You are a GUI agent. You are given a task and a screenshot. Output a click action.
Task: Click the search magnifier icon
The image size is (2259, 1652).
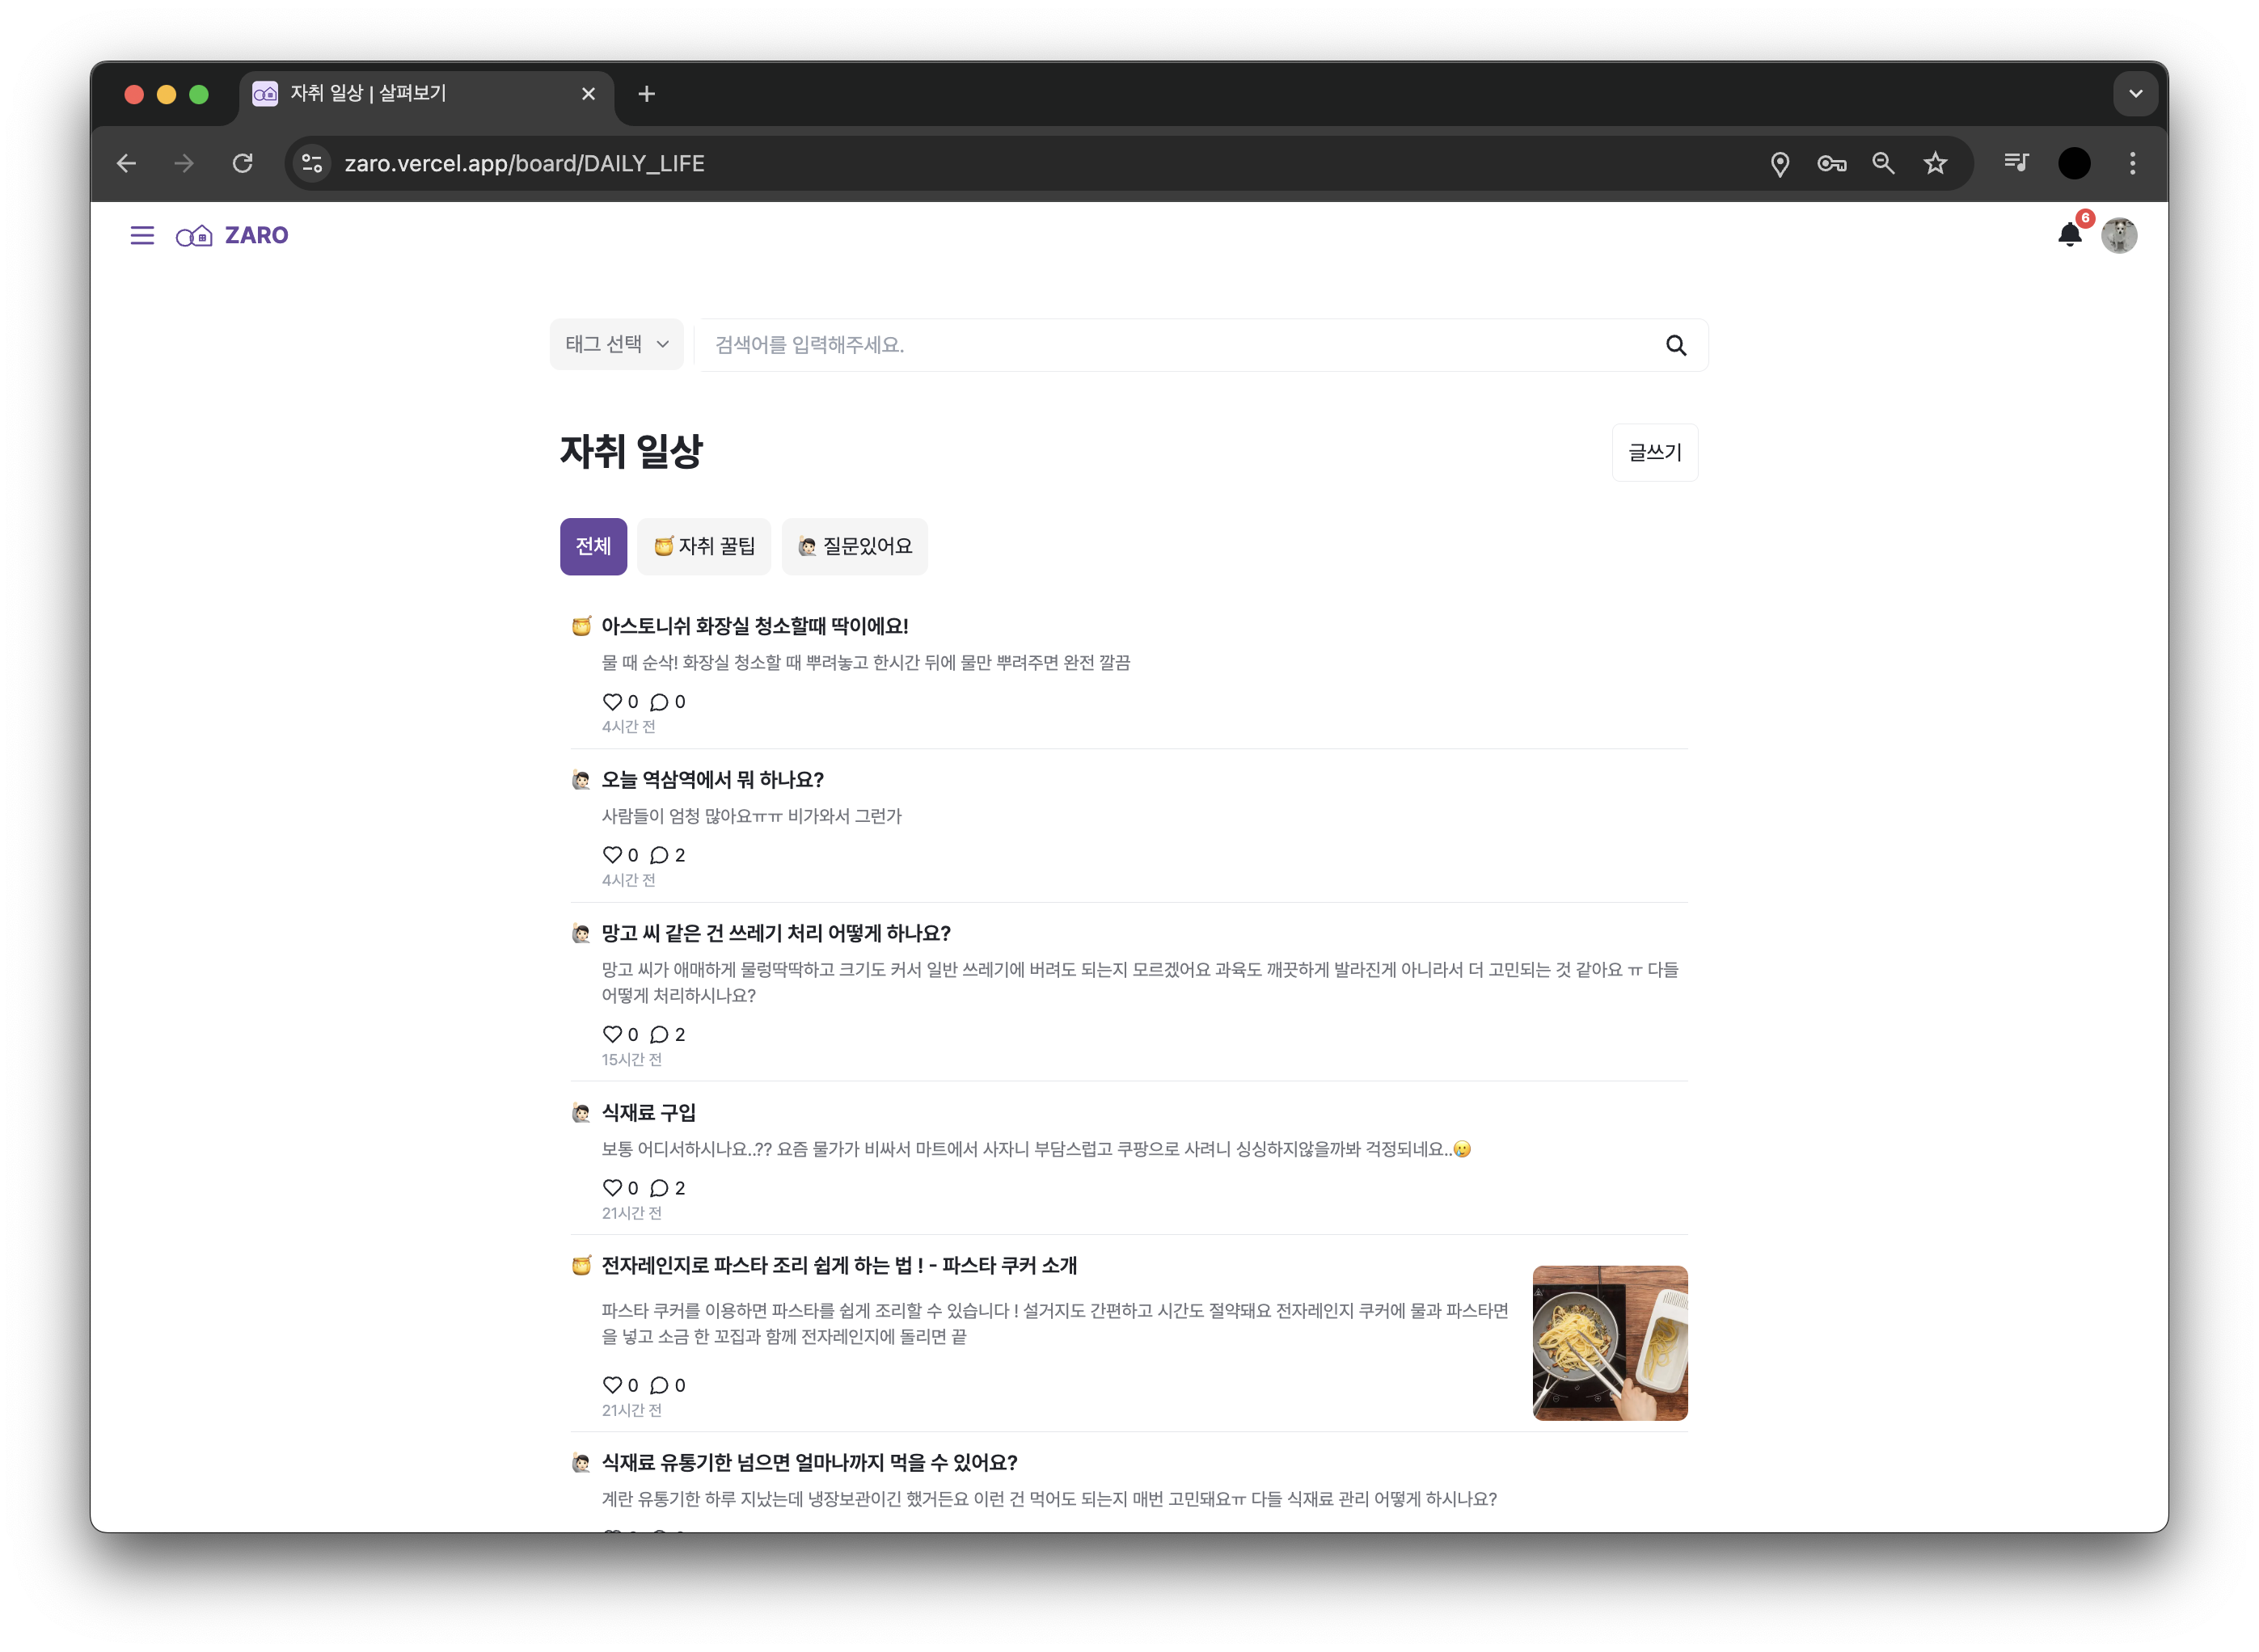point(1676,345)
